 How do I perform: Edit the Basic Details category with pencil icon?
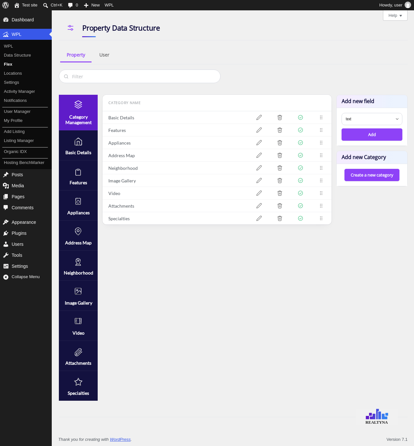[x=259, y=117]
